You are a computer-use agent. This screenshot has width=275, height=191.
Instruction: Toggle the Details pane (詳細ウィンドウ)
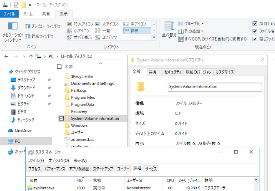pyautogui.click(x=39, y=36)
